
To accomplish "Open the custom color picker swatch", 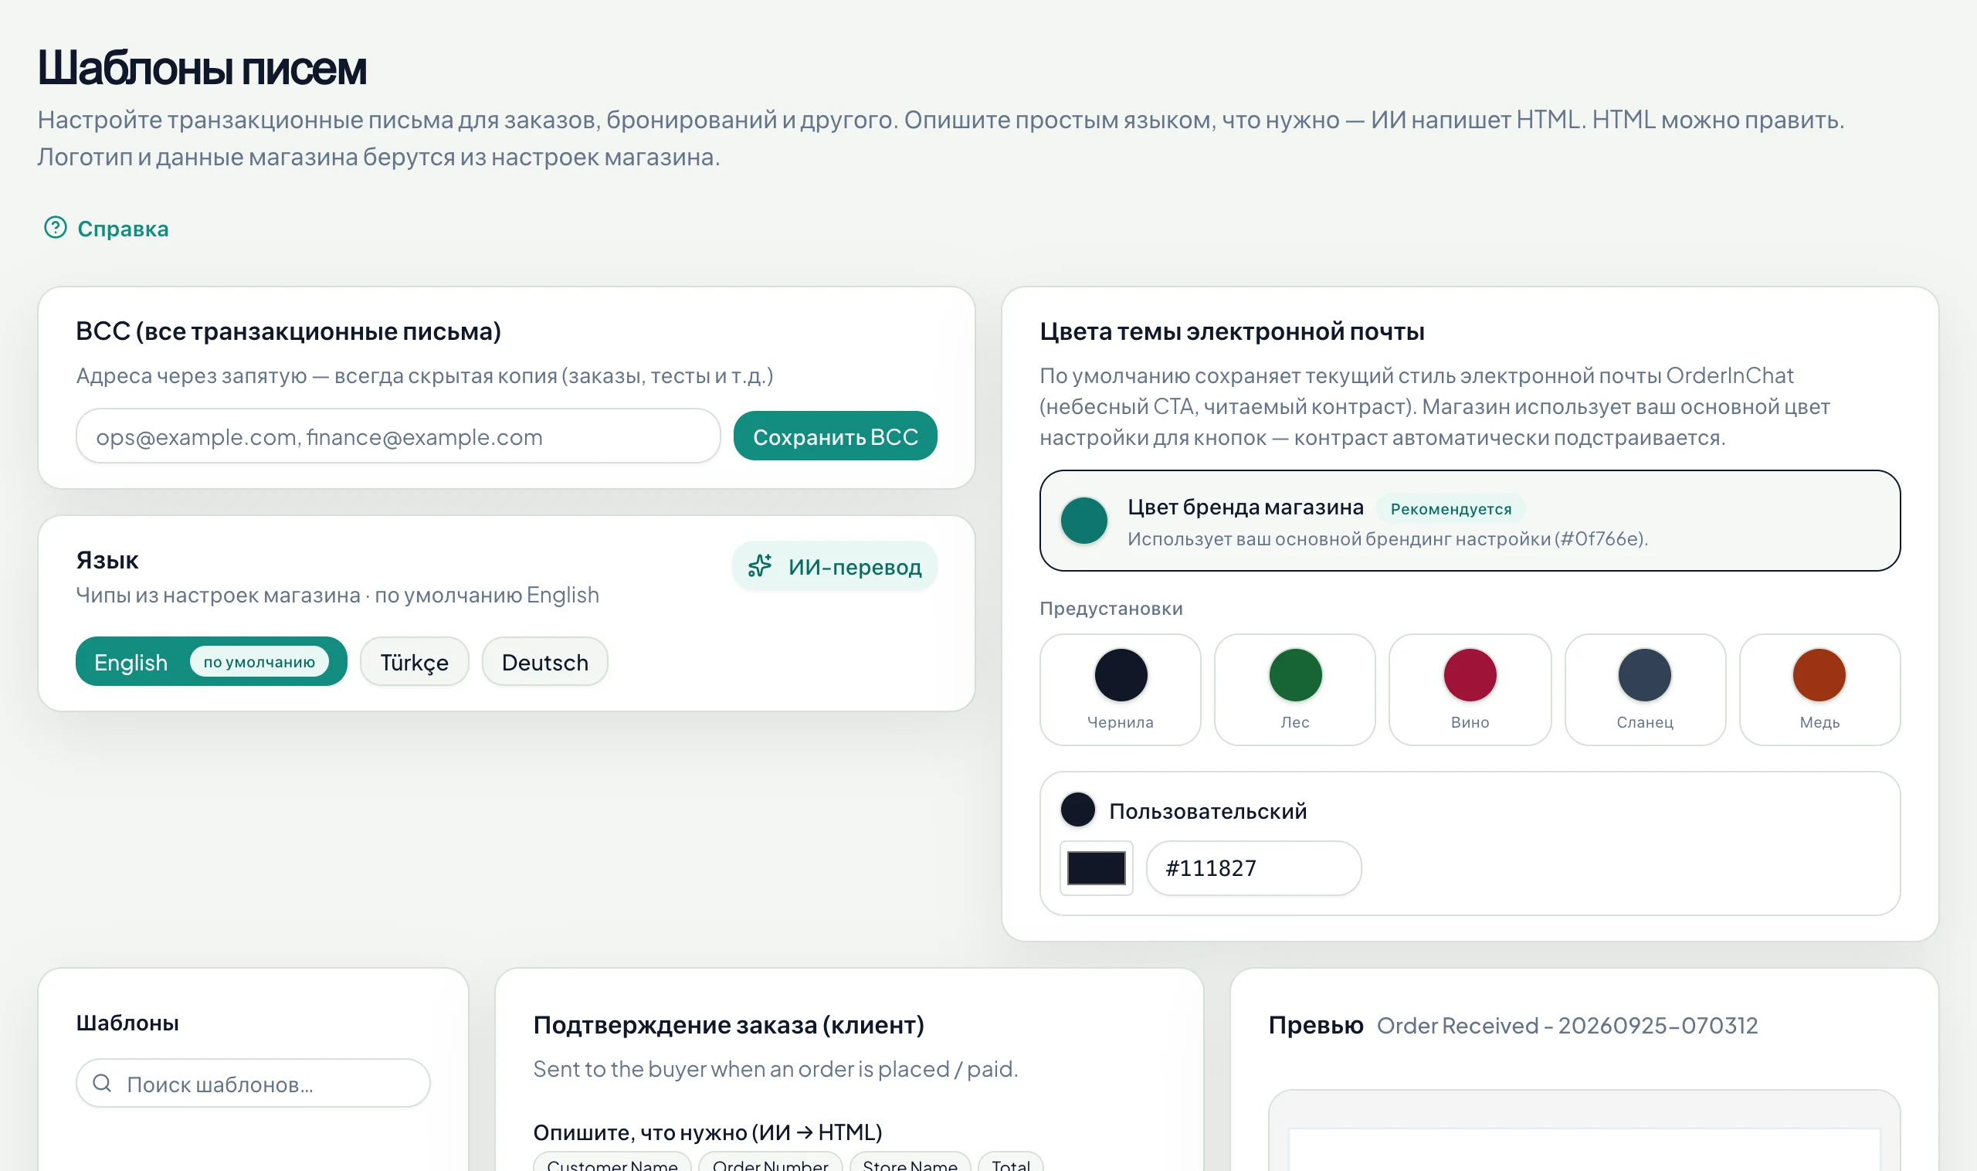I will [1096, 868].
